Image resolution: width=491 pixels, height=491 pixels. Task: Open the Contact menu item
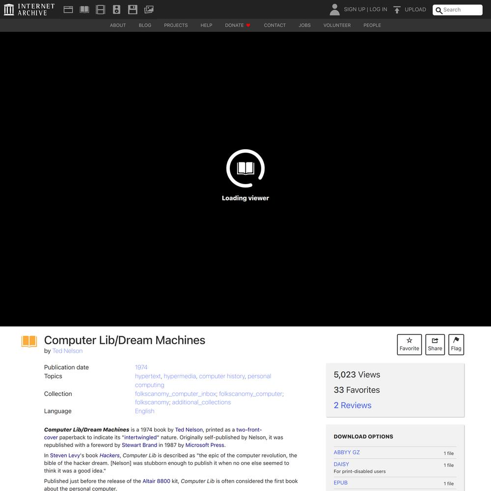coord(275,26)
